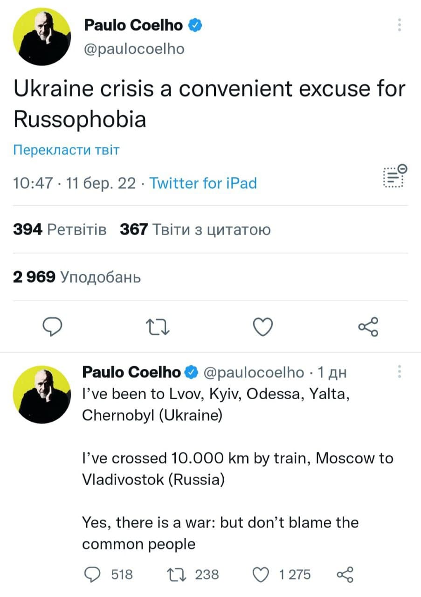Click 'Перекласти твіт' translate link
The height and width of the screenshot is (597, 421).
[x=66, y=150]
